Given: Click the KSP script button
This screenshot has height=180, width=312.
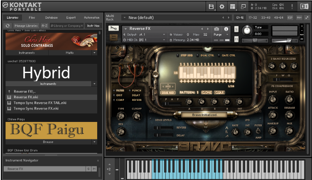Looking at the screenshot, I should [290, 17].
